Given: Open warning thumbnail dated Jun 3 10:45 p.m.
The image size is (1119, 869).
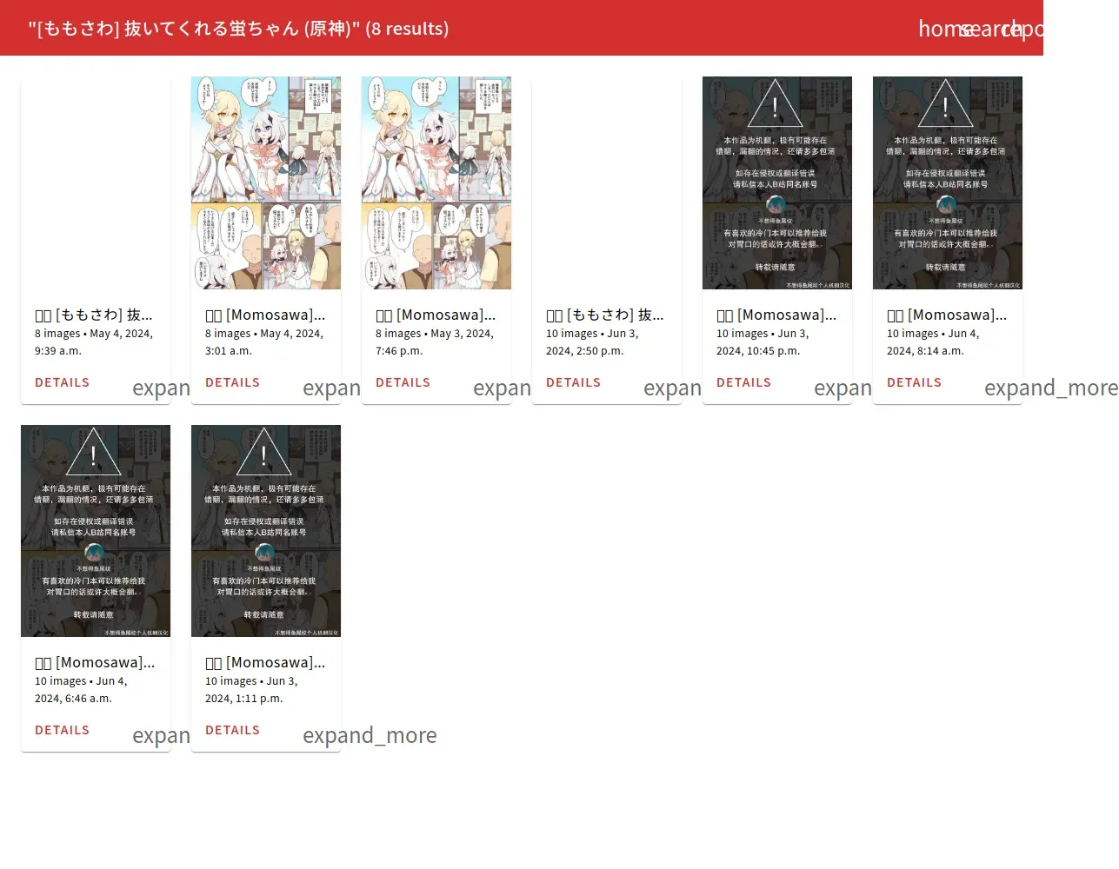Looking at the screenshot, I should 777,182.
